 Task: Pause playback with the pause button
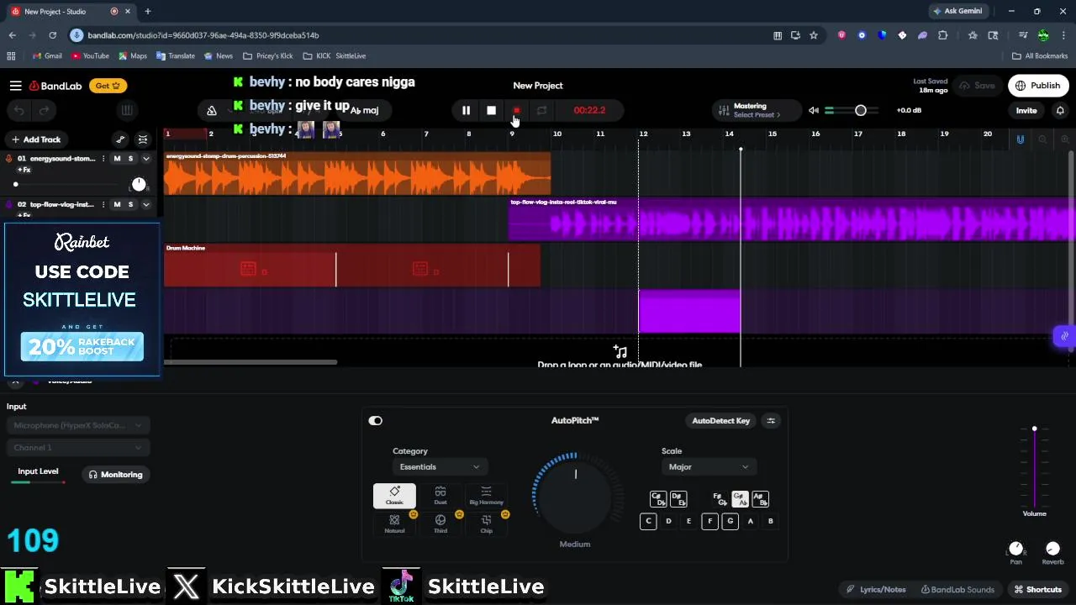click(466, 110)
